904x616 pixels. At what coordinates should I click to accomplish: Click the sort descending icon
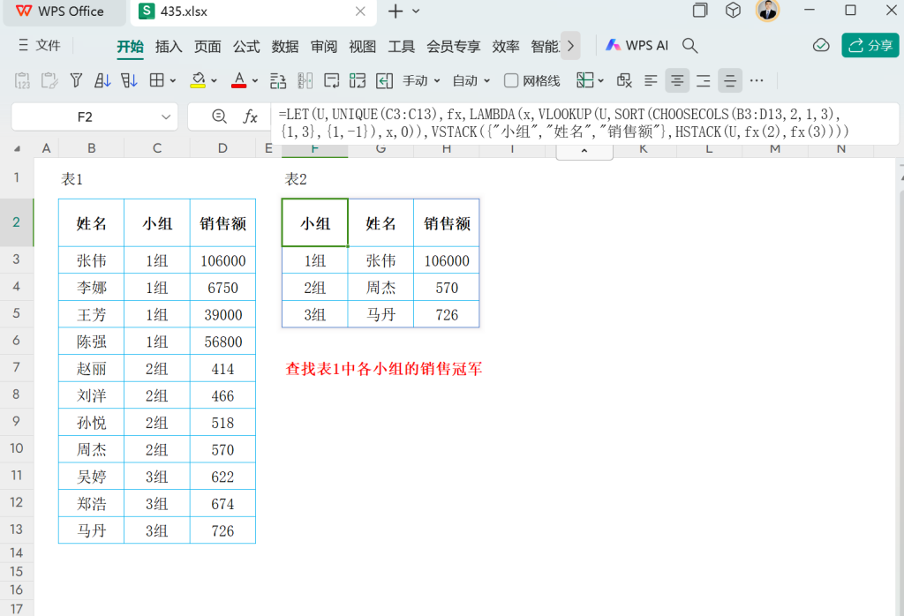click(x=129, y=80)
